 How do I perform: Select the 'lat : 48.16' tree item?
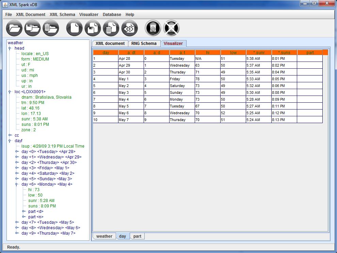[30, 108]
